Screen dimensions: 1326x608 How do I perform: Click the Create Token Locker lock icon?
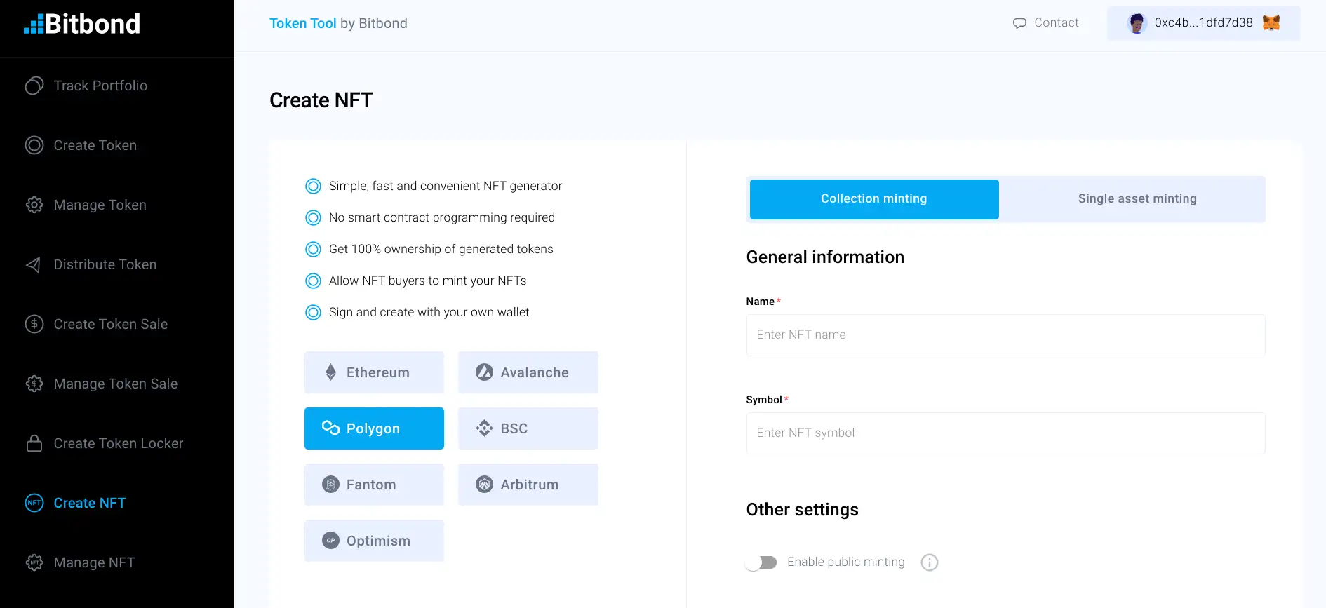[x=34, y=443]
